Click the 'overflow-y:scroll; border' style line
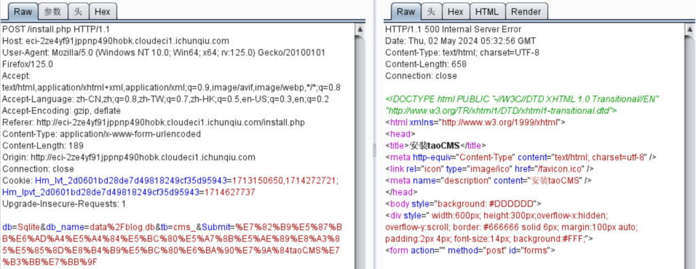The width and height of the screenshot is (696, 269). pyautogui.click(x=512, y=227)
